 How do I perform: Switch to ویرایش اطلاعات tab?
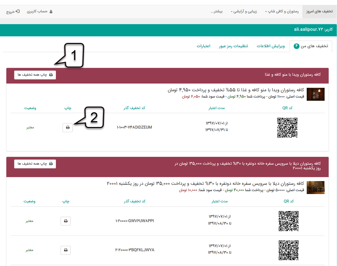[271, 46]
